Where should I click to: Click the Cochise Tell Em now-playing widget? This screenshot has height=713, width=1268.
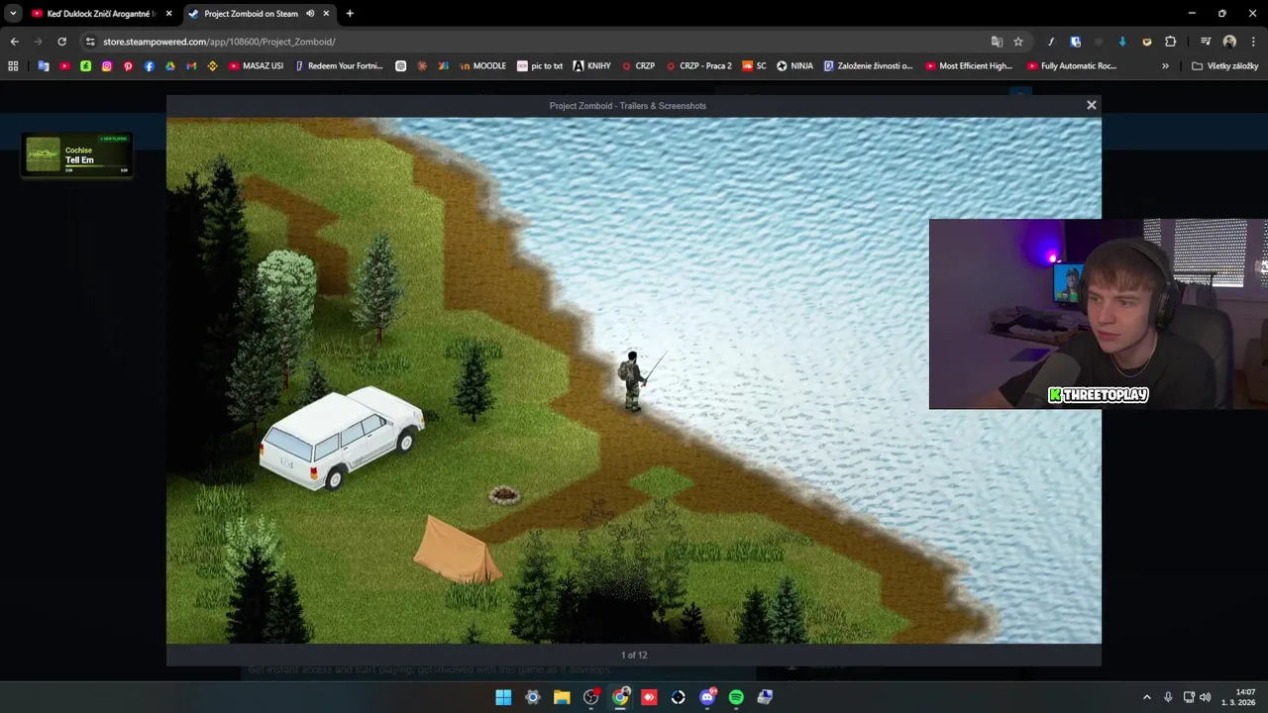(x=77, y=154)
